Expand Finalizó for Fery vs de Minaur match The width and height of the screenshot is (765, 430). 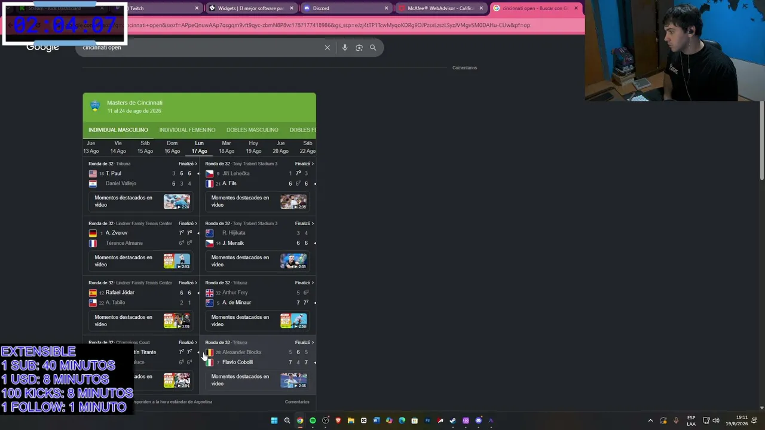[304, 282]
